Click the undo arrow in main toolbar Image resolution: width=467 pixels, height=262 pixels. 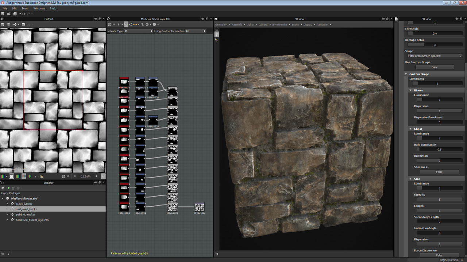click(21, 14)
